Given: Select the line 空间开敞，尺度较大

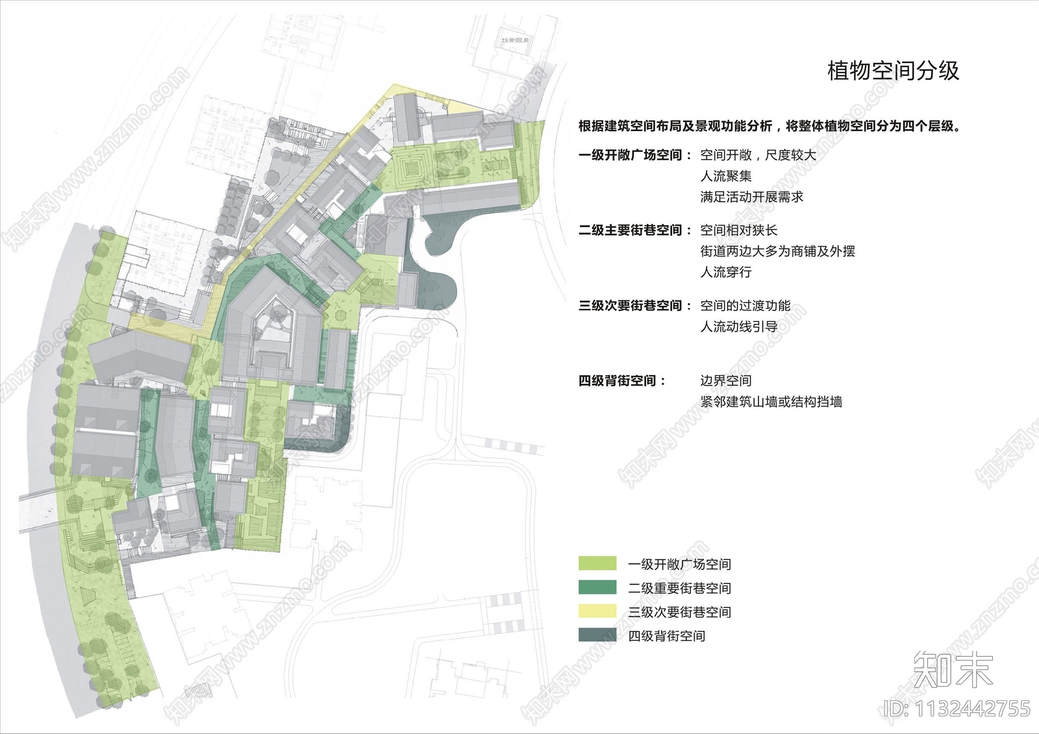Looking at the screenshot, I should click(x=758, y=155).
